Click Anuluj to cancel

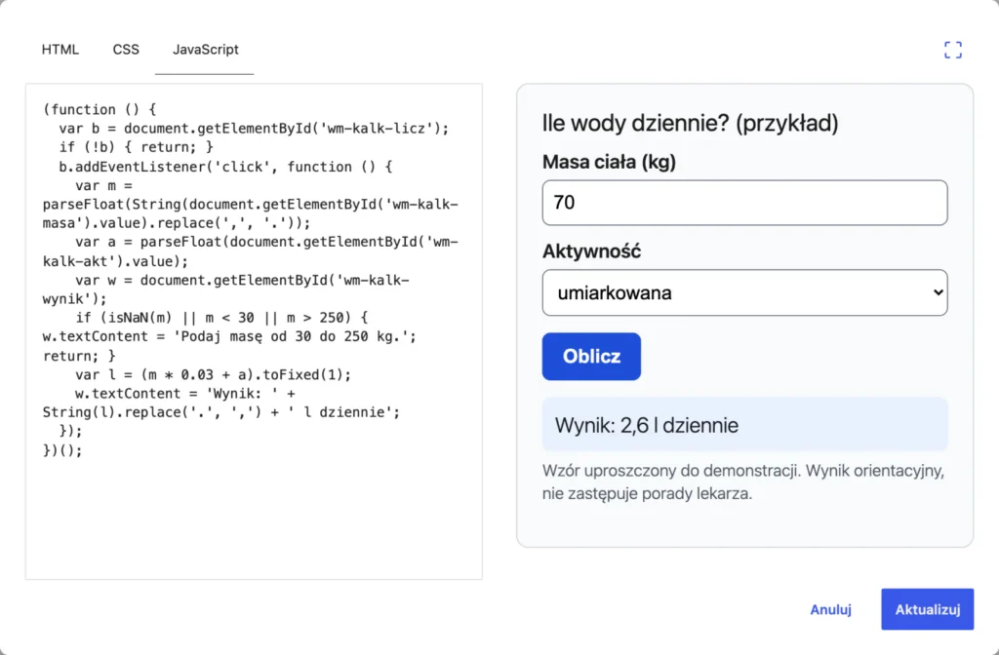click(830, 610)
